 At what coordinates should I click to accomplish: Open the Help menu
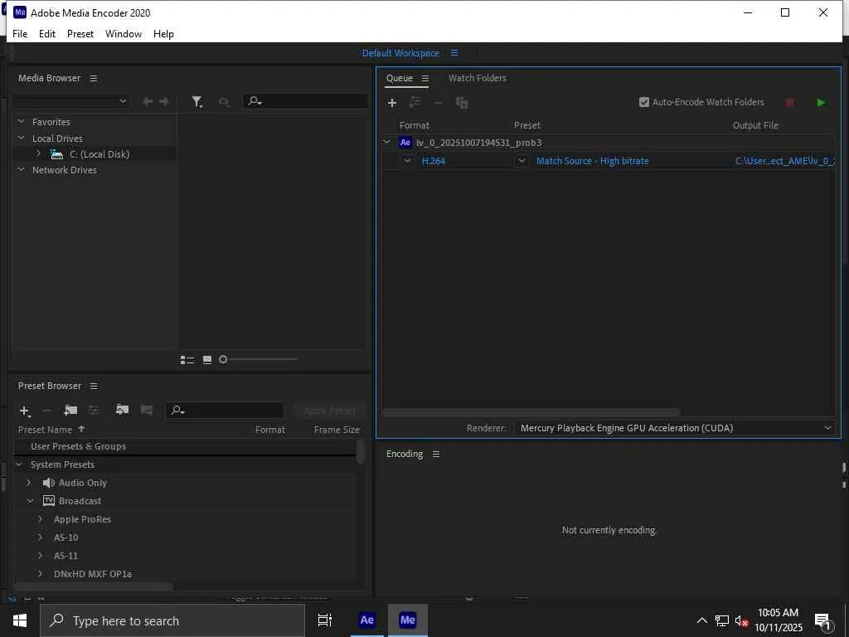click(163, 33)
